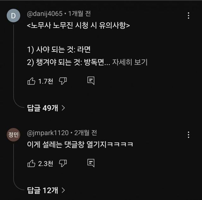Show the 답글 12개 replies
202x200 pixels.
[46, 190]
